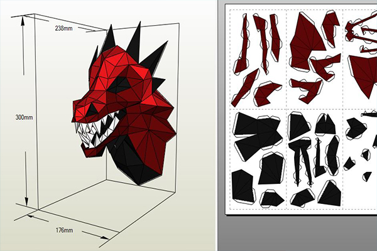
Task: Click the dragon's white teeth in the 3D view
Action: (x=95, y=131)
